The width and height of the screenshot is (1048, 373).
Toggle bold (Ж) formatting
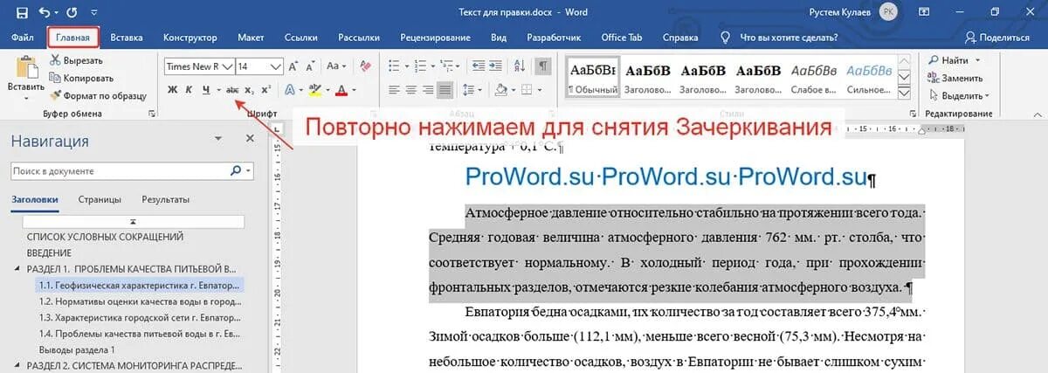(172, 89)
